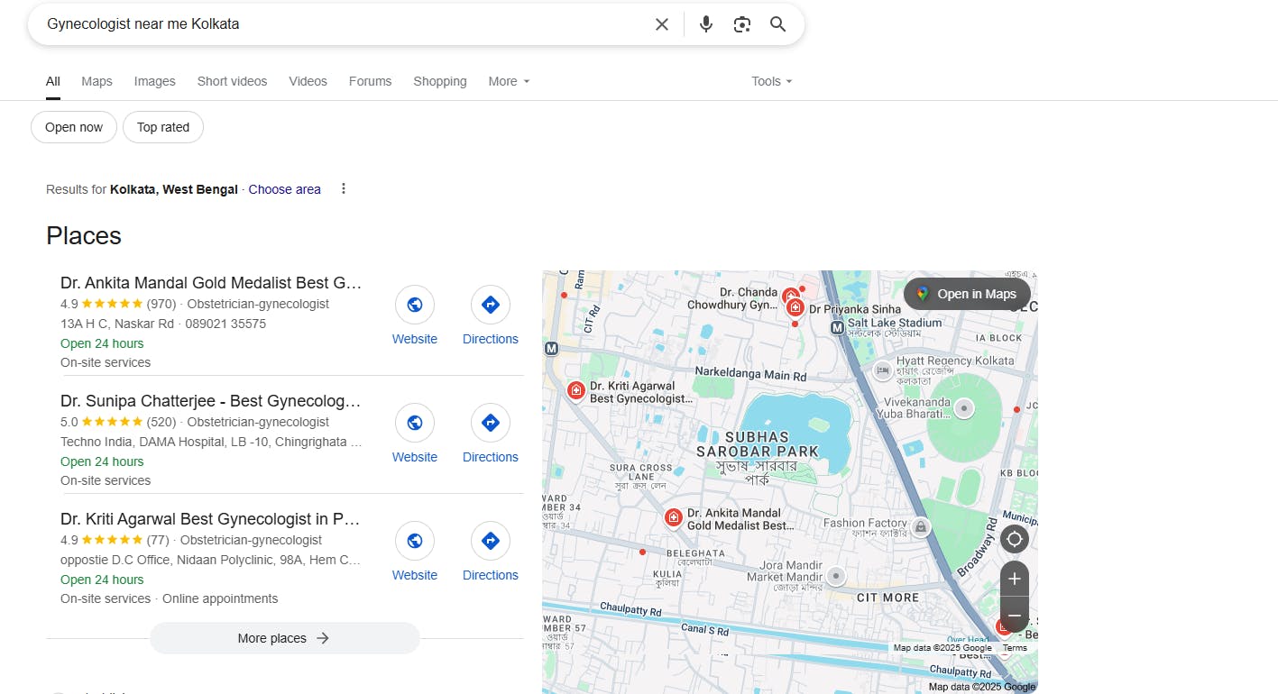Click the Jora Mandir Market marker
The width and height of the screenshot is (1278, 694).
[836, 576]
